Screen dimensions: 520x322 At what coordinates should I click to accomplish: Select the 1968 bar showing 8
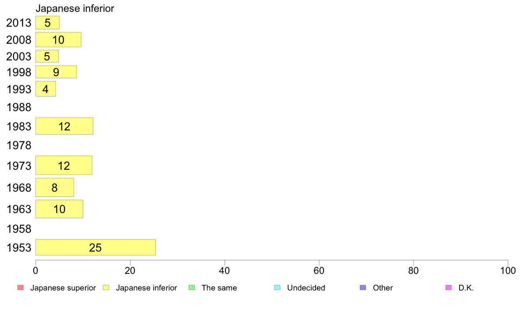point(55,187)
